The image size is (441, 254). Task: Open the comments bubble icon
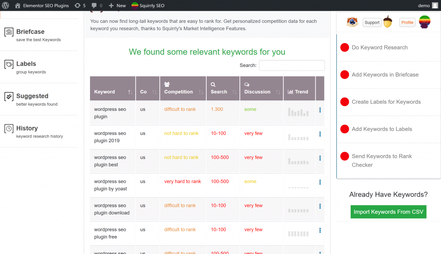(94, 6)
